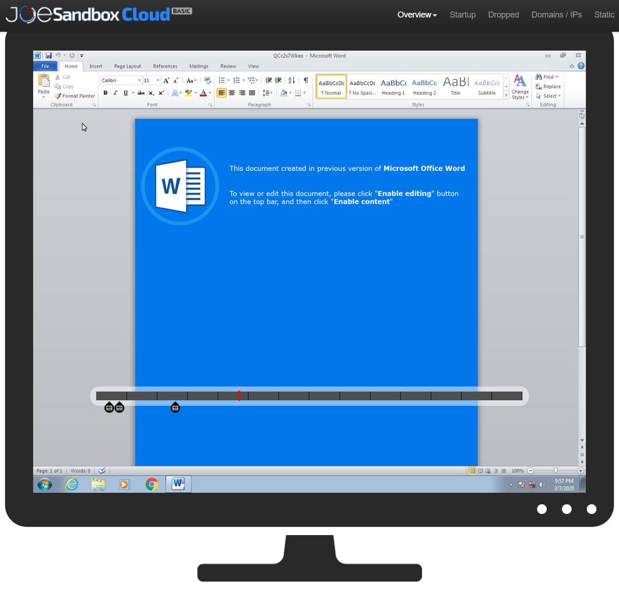Apply the Heading 1 style
The image size is (619, 594).
[393, 86]
